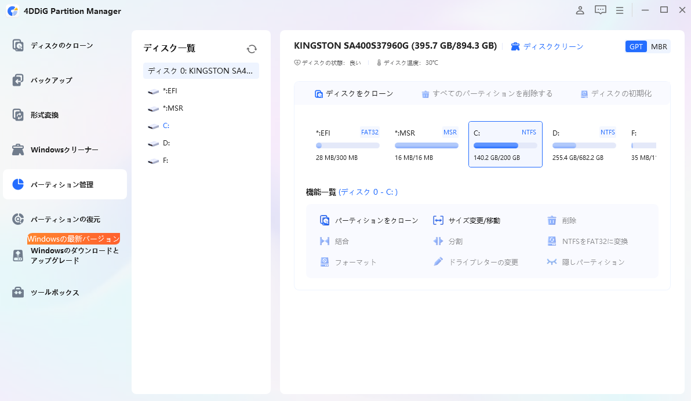Click the ディスクのクローン sidebar icon
The height and width of the screenshot is (401, 691).
(x=18, y=45)
